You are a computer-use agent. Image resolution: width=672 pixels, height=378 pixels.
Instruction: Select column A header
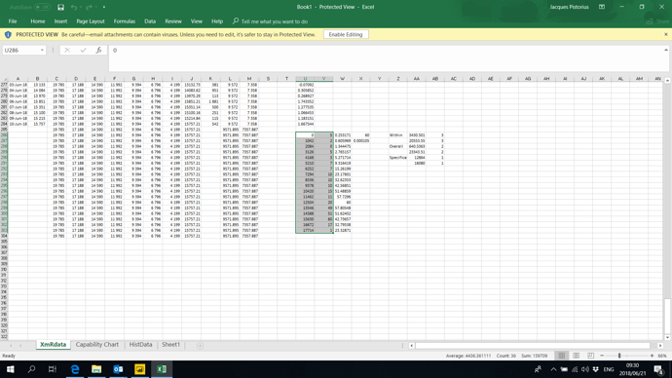18,79
